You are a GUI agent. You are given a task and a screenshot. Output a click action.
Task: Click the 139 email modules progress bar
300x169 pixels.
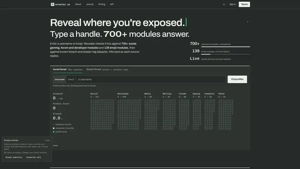click(x=225, y=54)
